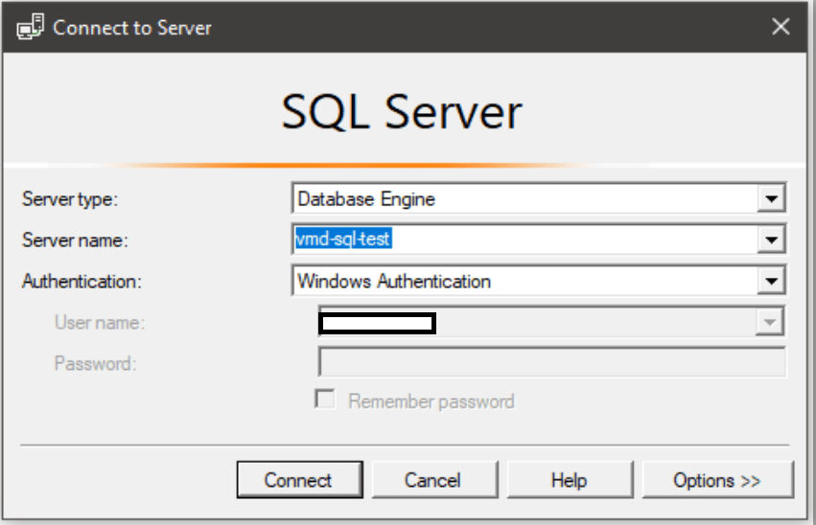This screenshot has width=816, height=525.
Task: Click the "Remember password" label text
Action: tap(431, 401)
